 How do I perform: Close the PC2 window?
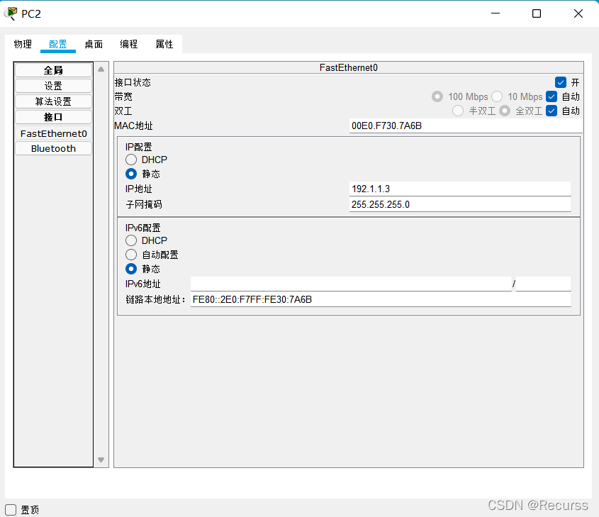point(578,13)
